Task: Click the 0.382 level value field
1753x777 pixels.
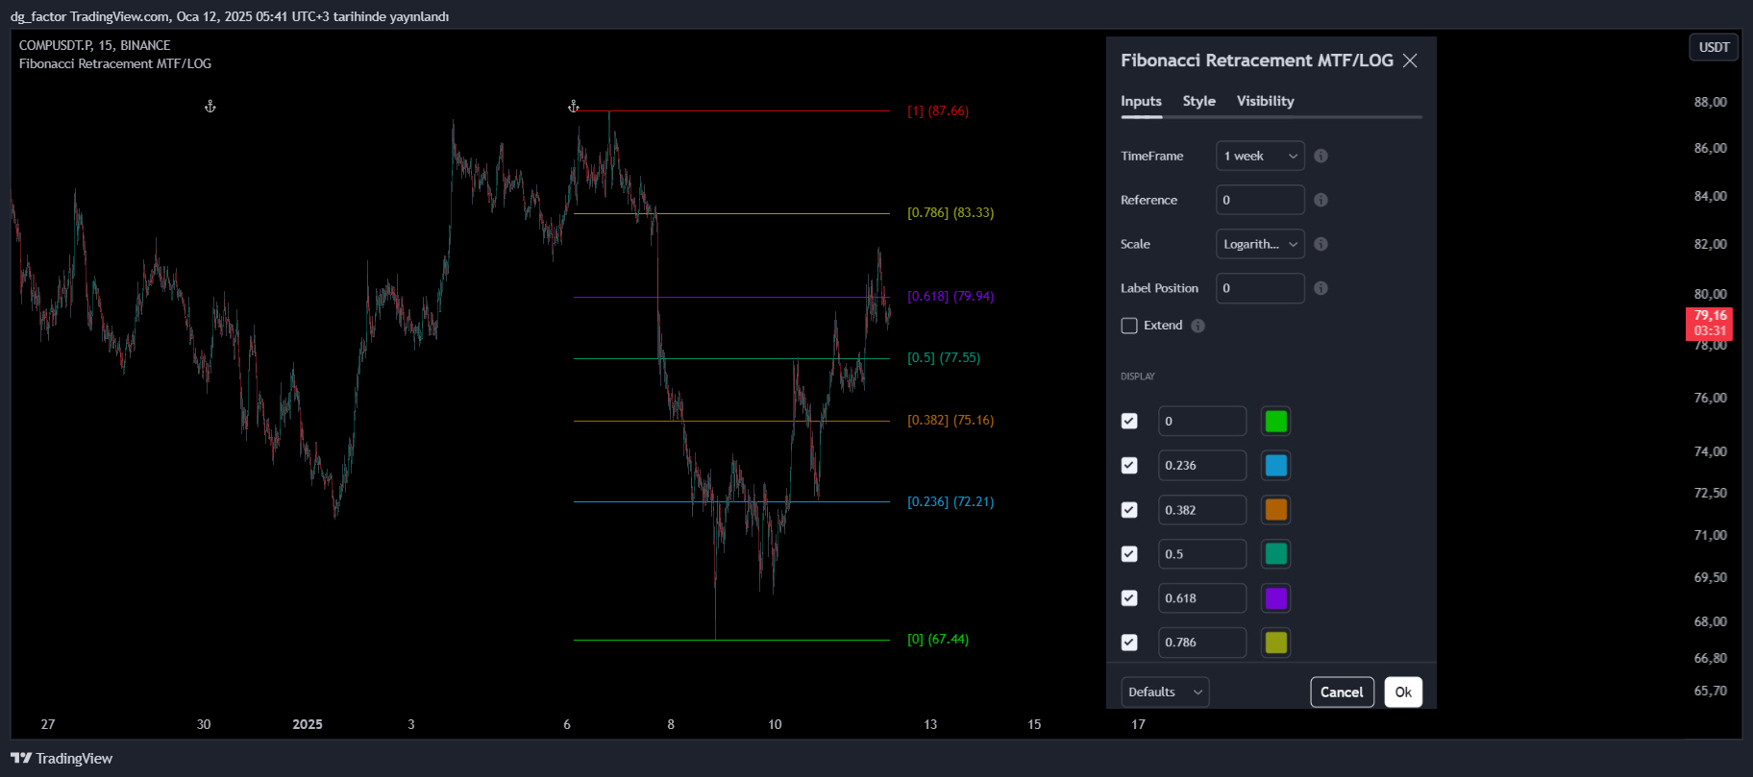Action: (1202, 510)
